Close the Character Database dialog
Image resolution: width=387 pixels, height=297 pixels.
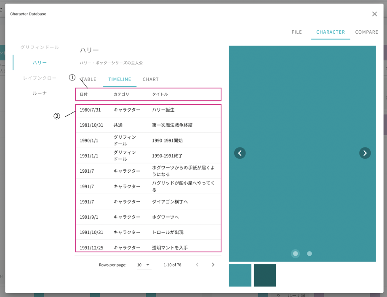374,14
